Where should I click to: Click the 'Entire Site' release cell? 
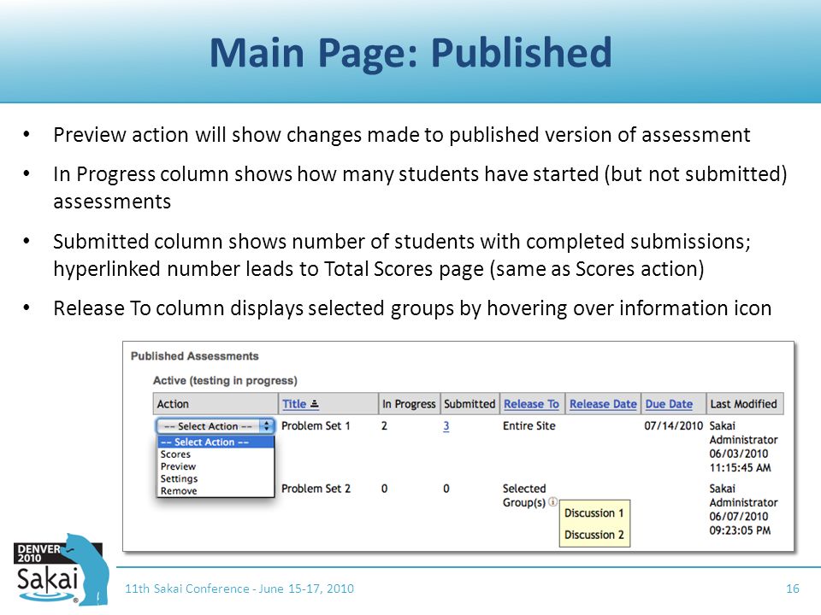(529, 425)
